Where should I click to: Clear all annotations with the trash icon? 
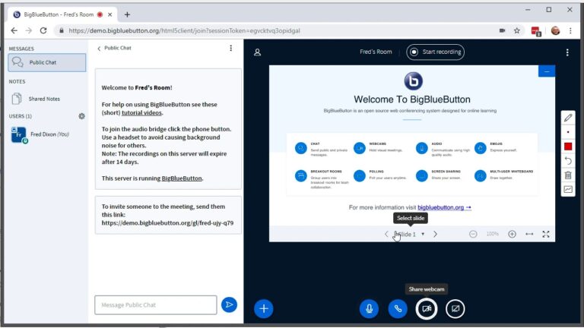568,175
